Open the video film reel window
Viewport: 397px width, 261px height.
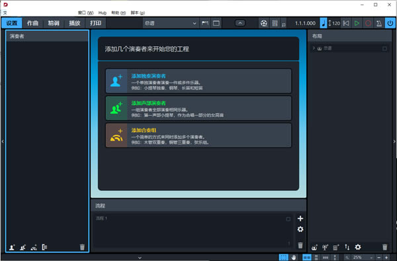264,23
